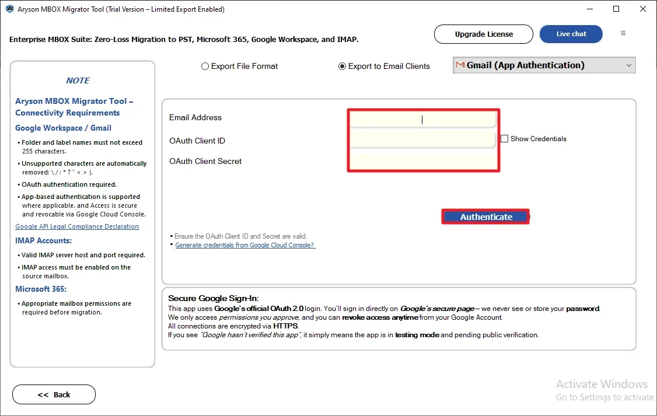Open Google API Legal Compliance Declaration link
This screenshot has height=416, width=657.
(77, 226)
